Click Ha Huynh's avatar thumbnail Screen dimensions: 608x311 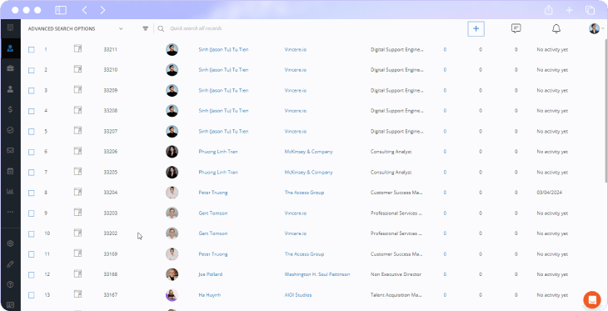(x=172, y=295)
